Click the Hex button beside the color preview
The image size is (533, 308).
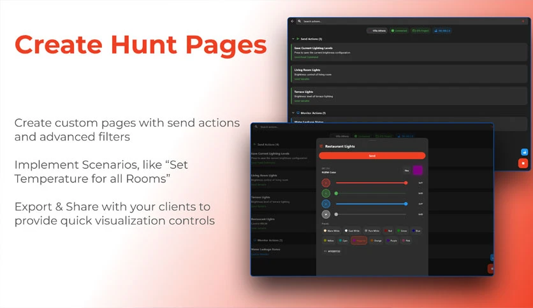point(407,171)
